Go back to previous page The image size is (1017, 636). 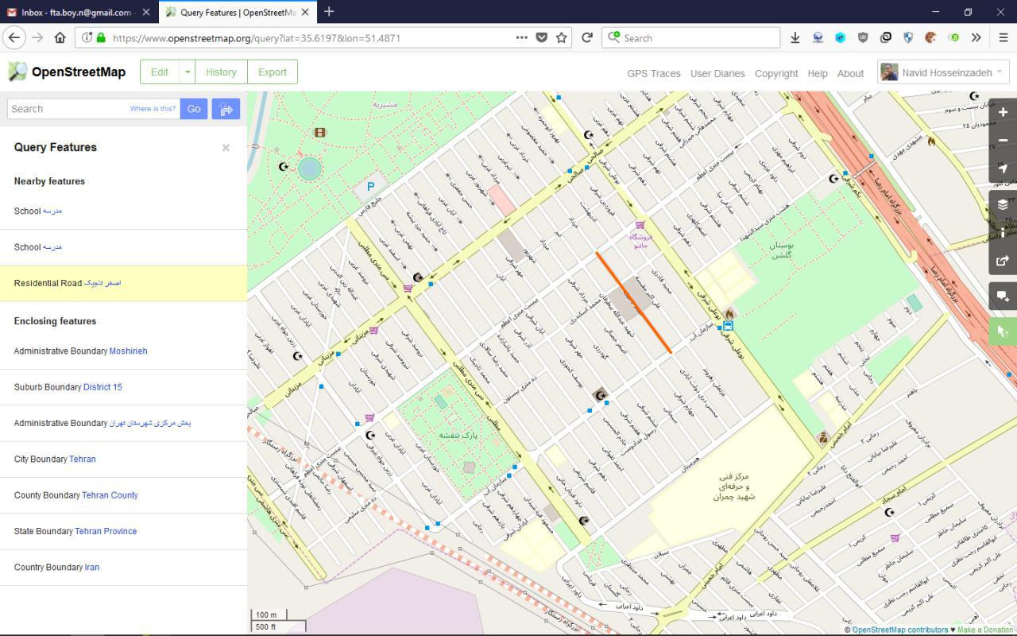click(x=14, y=37)
